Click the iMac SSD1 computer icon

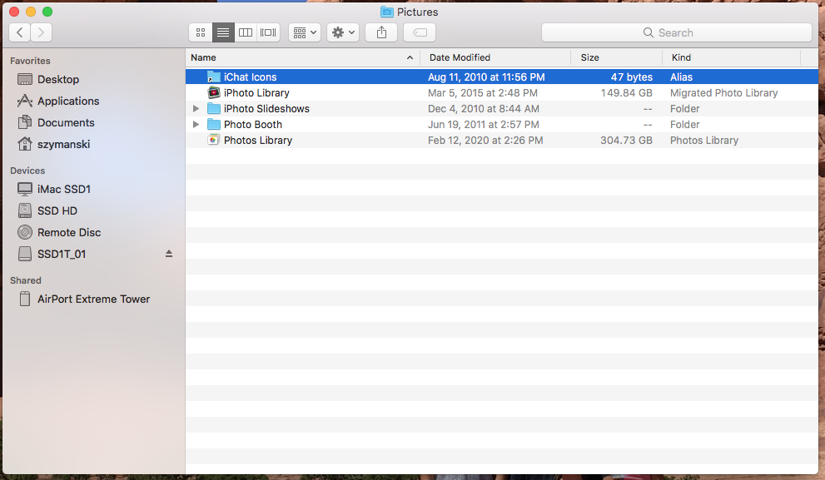click(25, 189)
